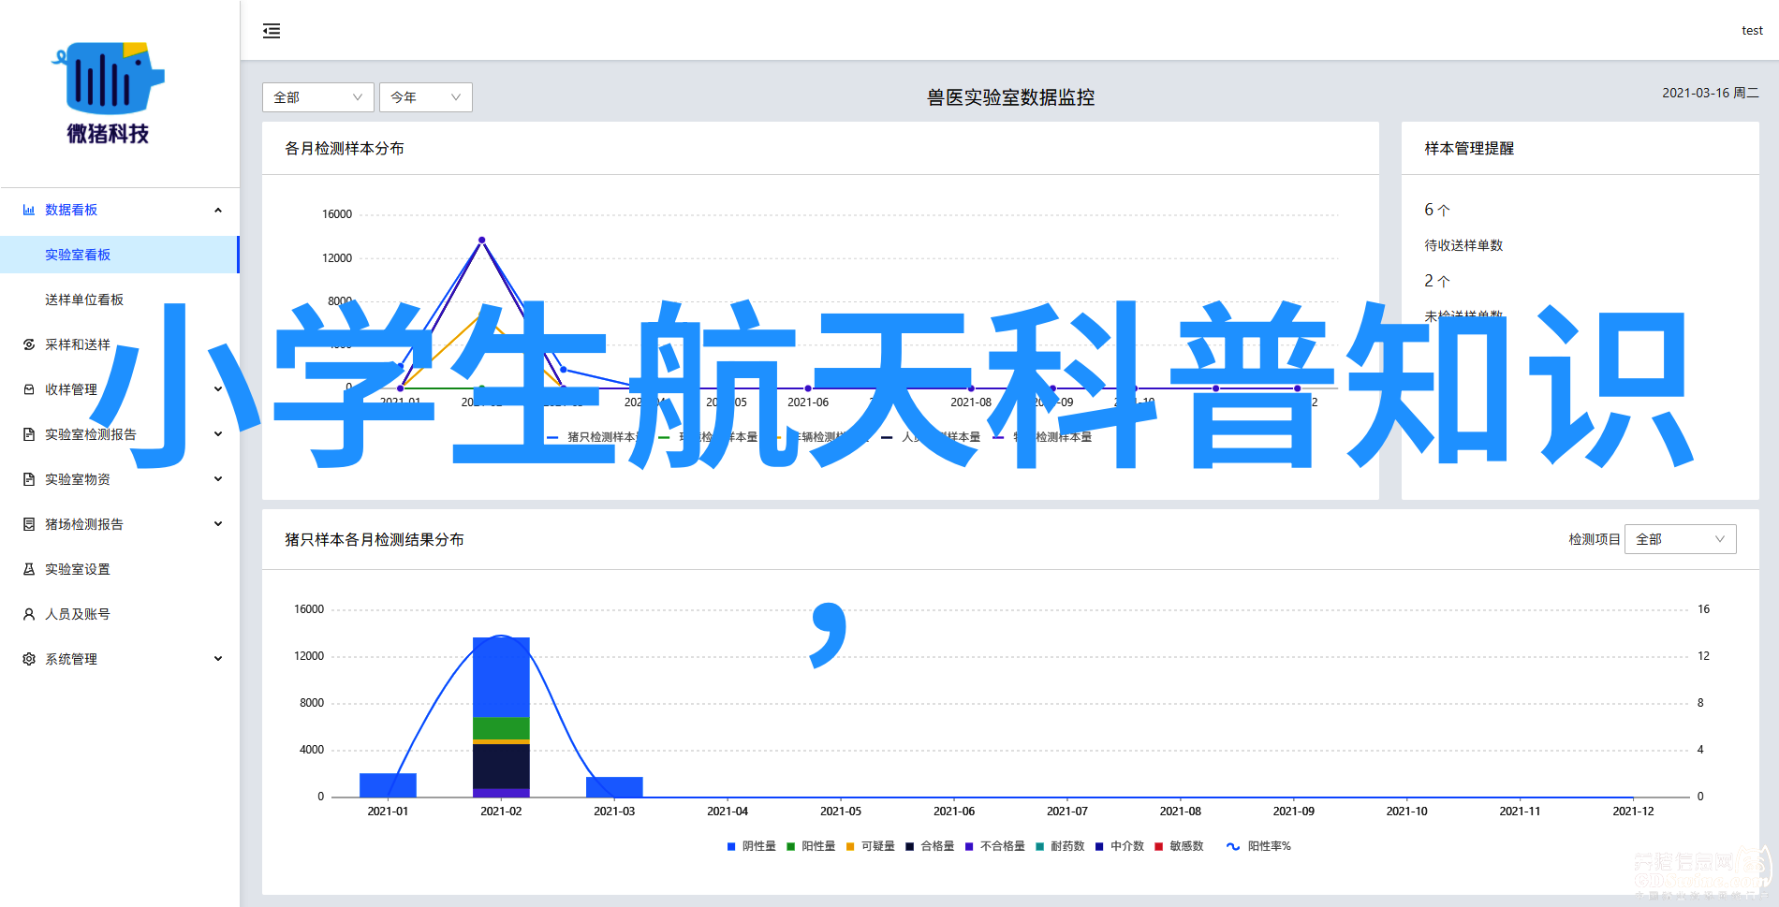Click the 实验室设置 flask icon
1779x907 pixels.
point(29,569)
